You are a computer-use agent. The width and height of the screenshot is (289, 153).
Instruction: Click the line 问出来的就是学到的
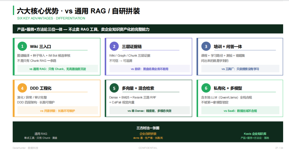(x=215, y=61)
